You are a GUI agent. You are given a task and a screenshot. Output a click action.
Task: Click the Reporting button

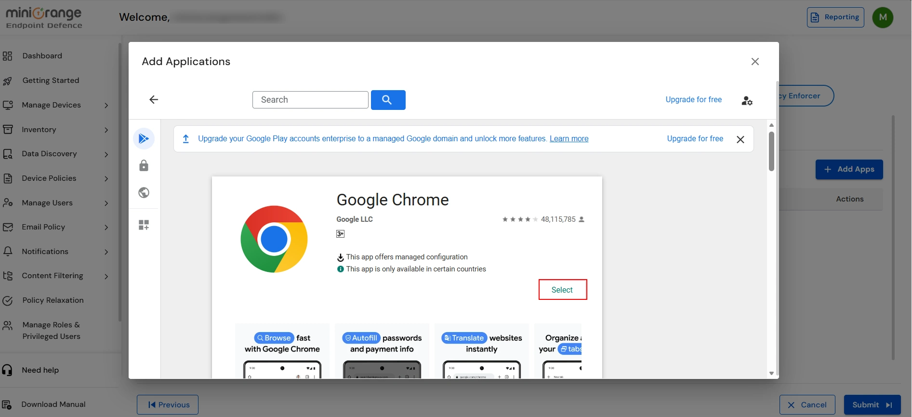[835, 17]
